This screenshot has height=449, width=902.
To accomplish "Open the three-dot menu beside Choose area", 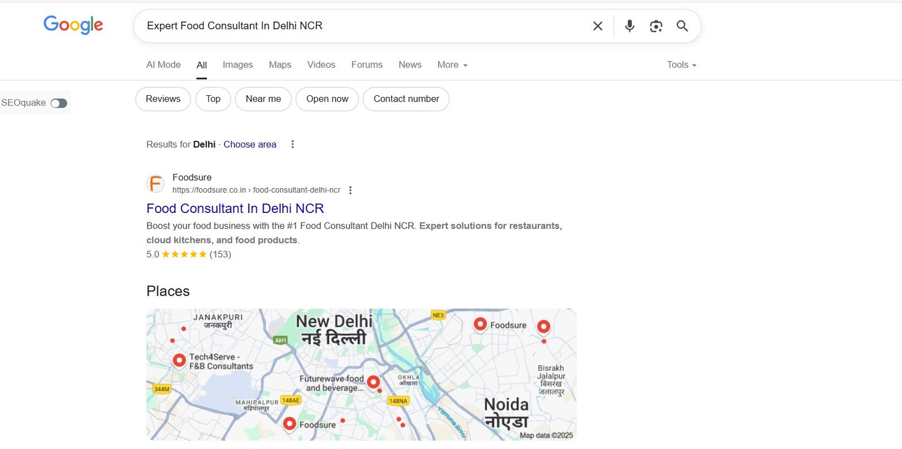I will pos(292,144).
